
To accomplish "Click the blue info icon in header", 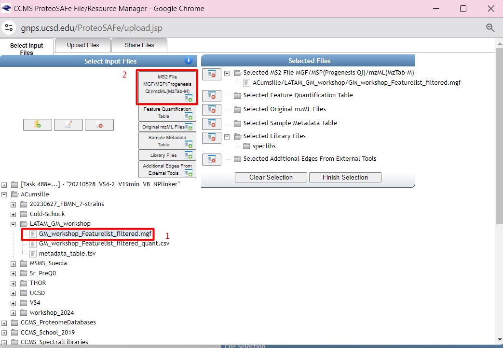I will click(x=189, y=61).
